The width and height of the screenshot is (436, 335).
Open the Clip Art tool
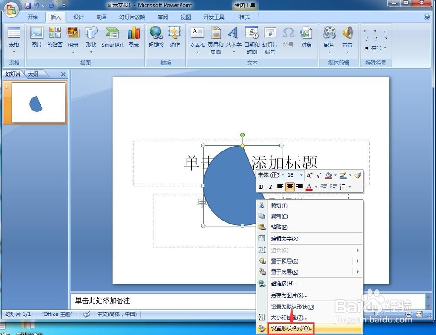click(54, 38)
